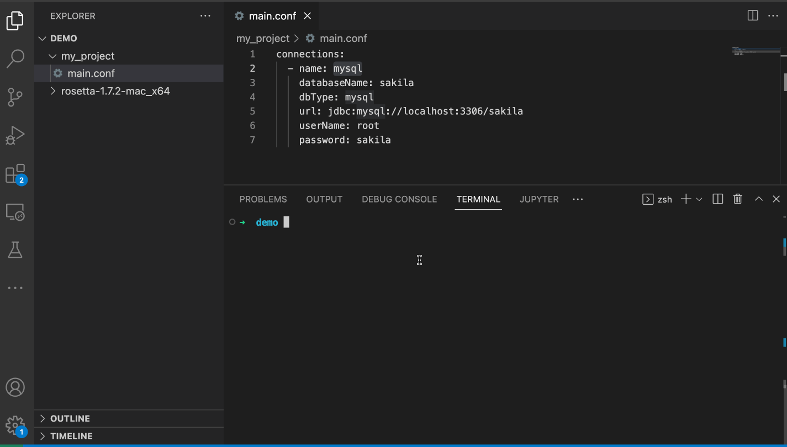The image size is (787, 447).
Task: Open the Accounts icon
Action: 15,387
